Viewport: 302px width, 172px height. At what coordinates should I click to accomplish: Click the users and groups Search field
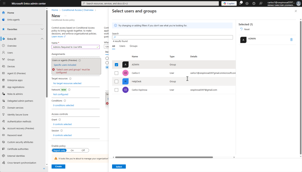[173, 37]
